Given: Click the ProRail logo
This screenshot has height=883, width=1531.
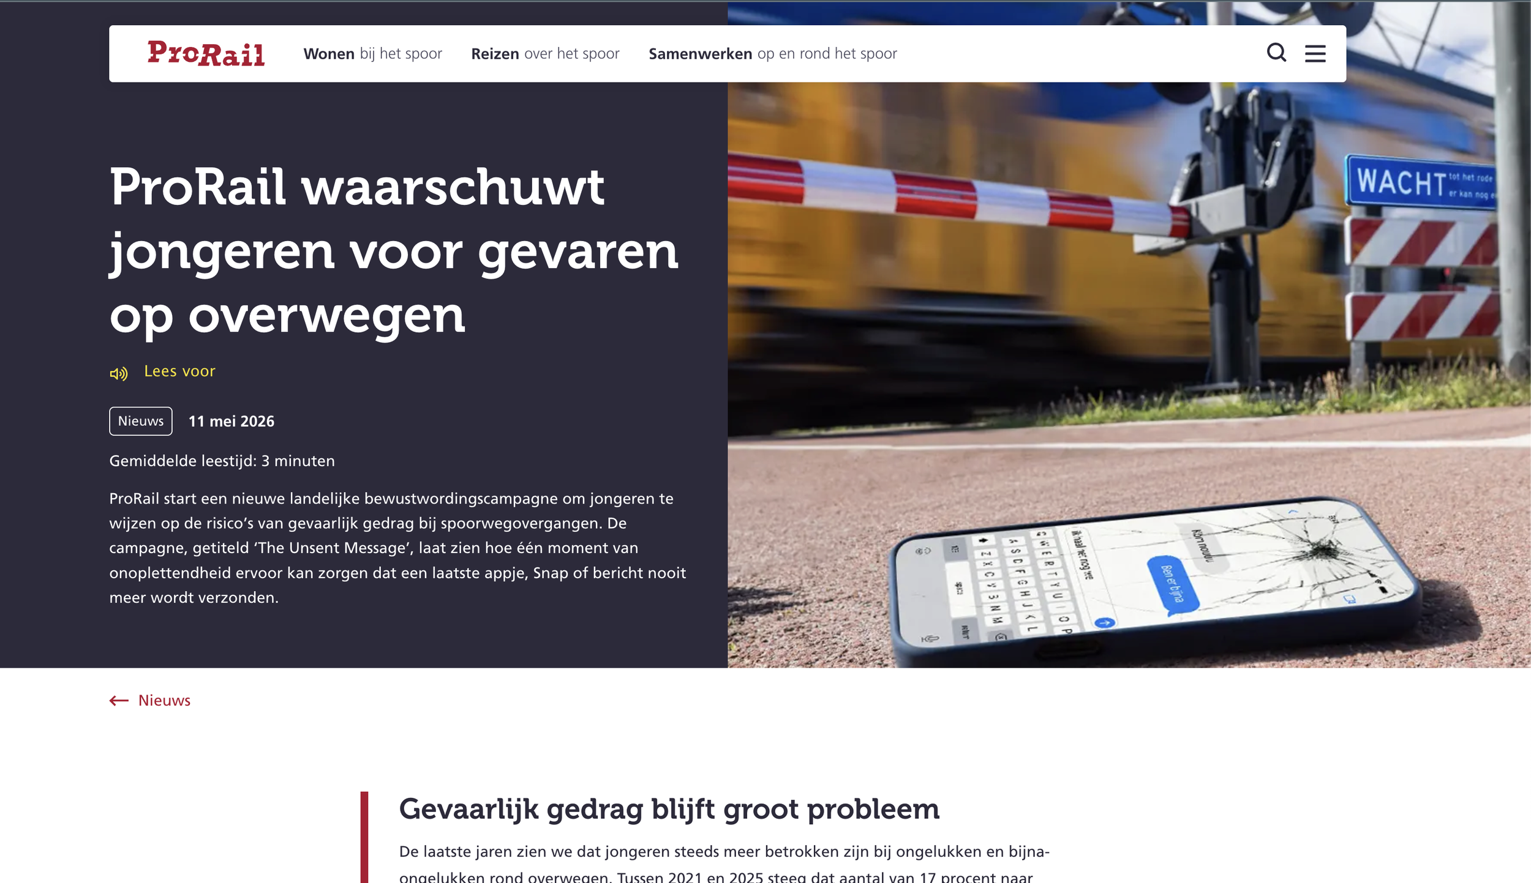Looking at the screenshot, I should click(206, 53).
